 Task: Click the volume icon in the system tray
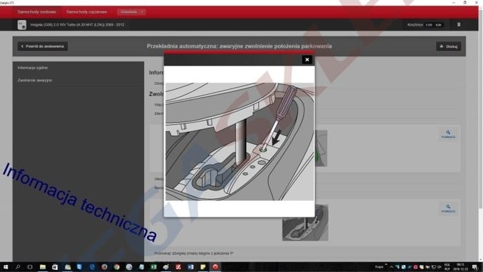(440, 267)
